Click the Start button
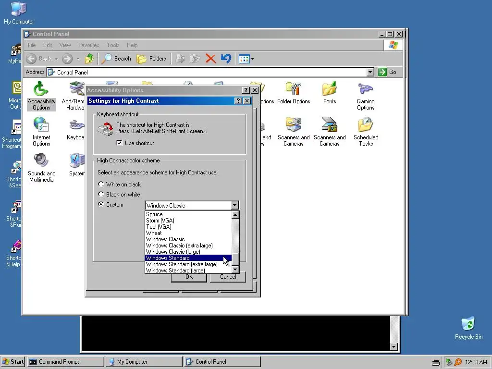492x369 pixels. point(13,362)
